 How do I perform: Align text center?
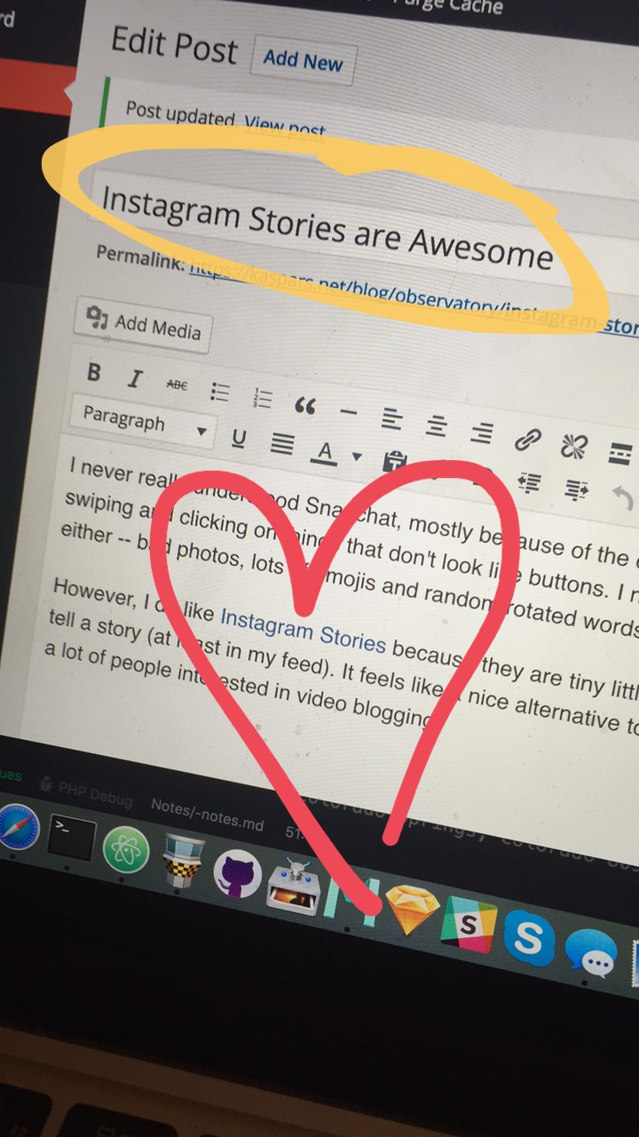436,425
